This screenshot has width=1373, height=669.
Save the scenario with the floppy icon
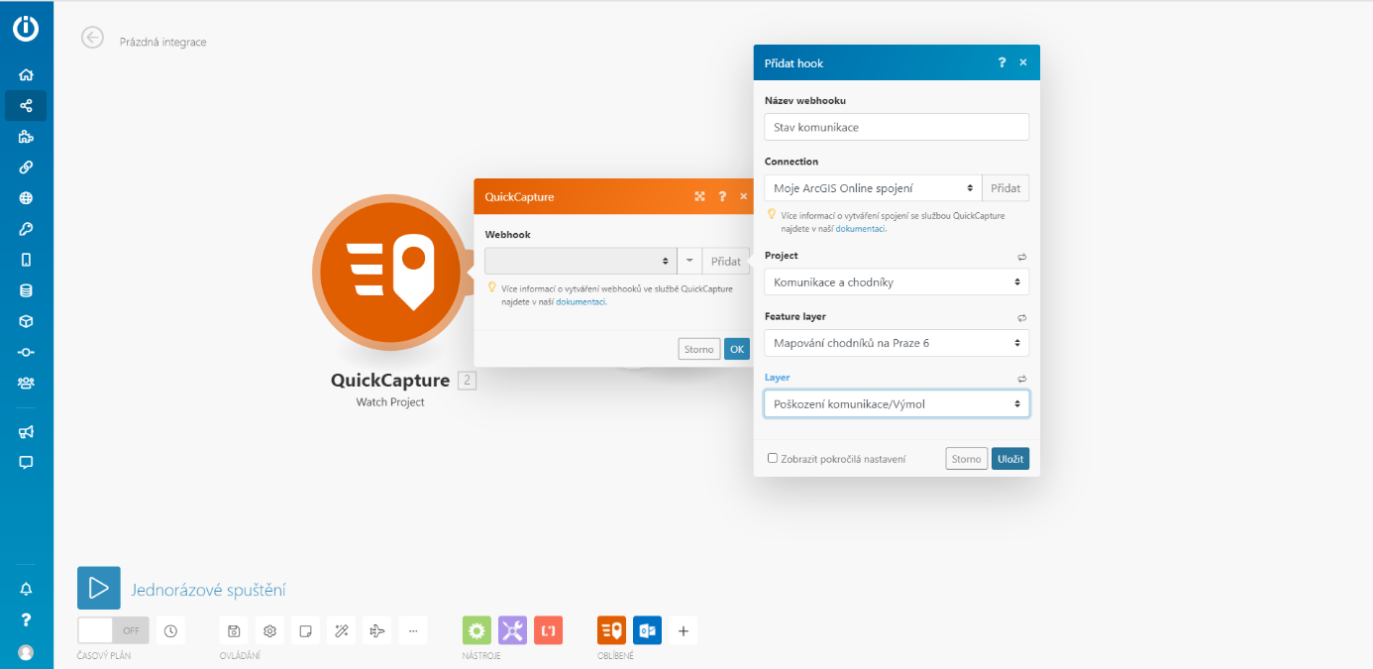pos(234,630)
